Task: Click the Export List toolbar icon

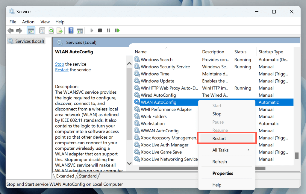Action: [x=60, y=31]
